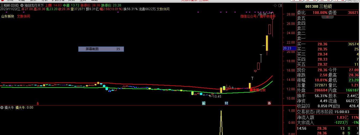
Task: Click the boxed 最低 23.20 value
Action: (x=354, y=80)
